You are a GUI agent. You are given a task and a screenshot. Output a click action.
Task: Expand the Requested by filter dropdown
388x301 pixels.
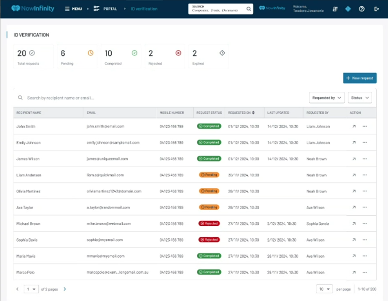point(327,98)
